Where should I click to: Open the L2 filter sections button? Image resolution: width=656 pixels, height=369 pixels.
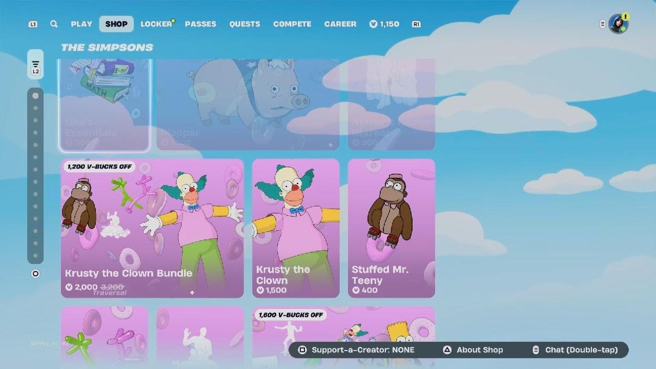(x=35, y=65)
